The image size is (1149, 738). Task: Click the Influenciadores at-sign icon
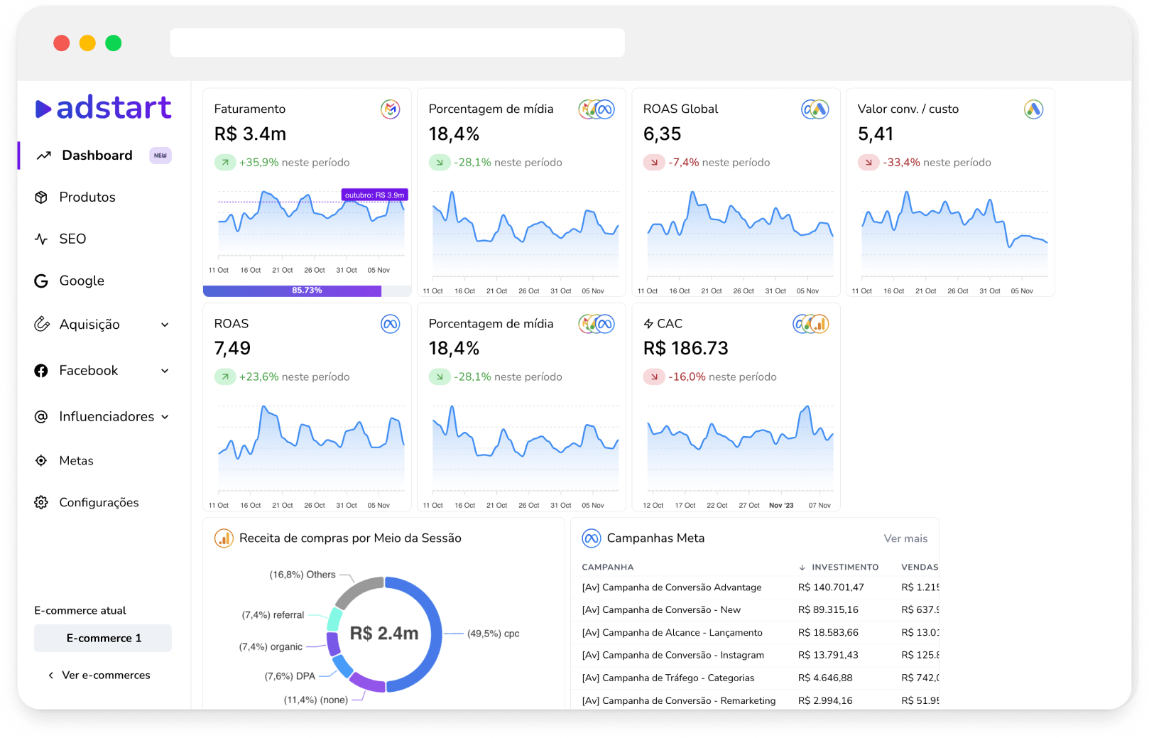(41, 417)
